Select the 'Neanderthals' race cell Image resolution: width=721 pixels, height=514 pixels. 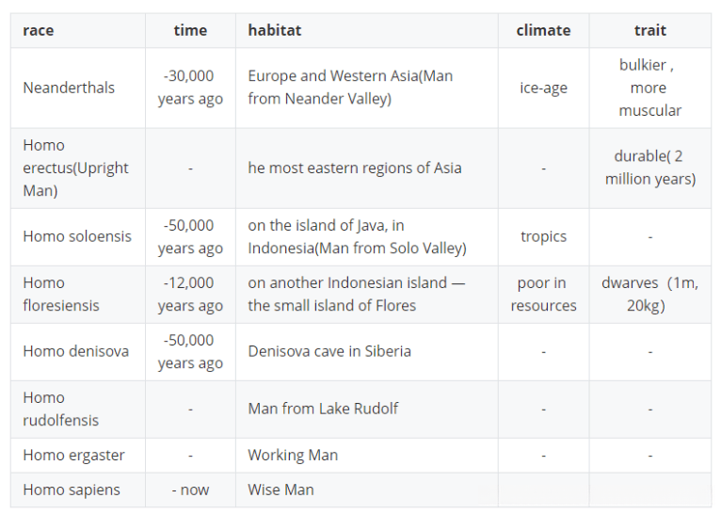click(69, 88)
